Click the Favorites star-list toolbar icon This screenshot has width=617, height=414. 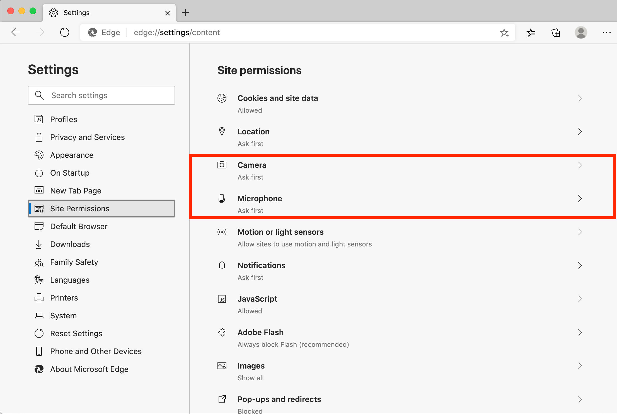531,33
